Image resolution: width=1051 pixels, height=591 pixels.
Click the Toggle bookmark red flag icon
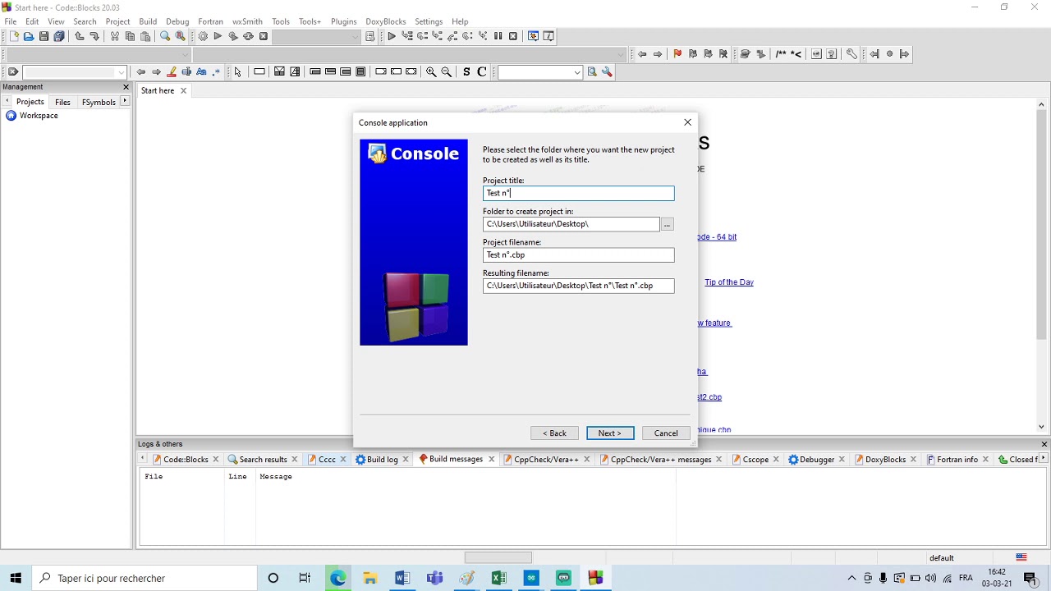[677, 54]
